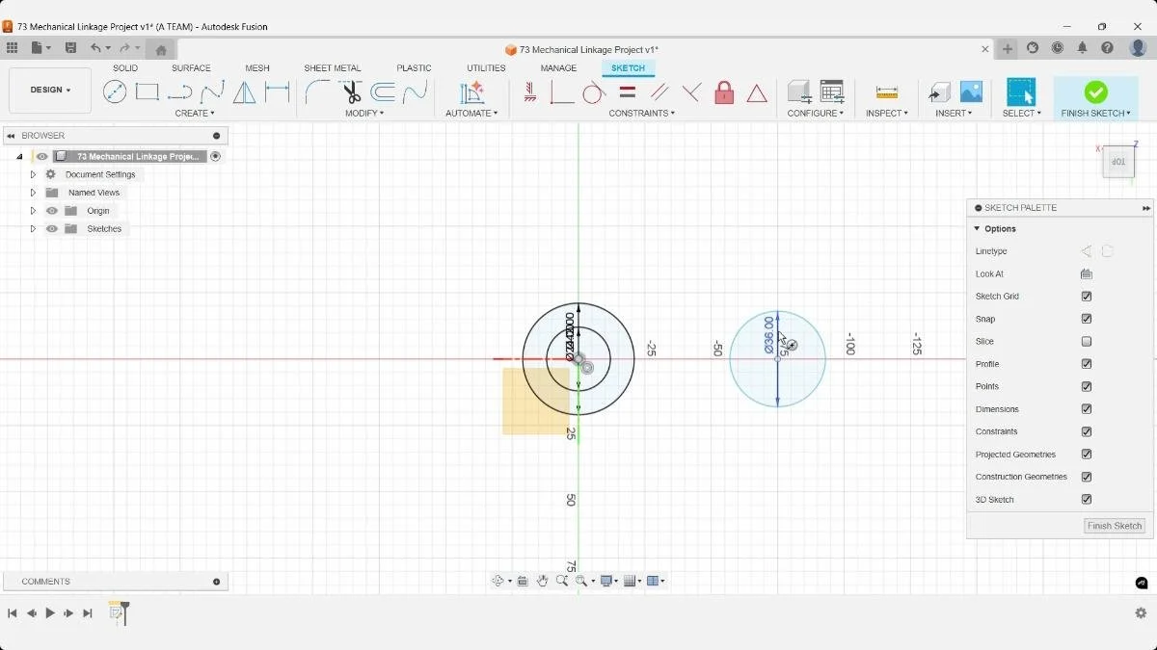The height and width of the screenshot is (650, 1157).
Task: Choose the Fillet tool in Modify
Action: [317, 91]
